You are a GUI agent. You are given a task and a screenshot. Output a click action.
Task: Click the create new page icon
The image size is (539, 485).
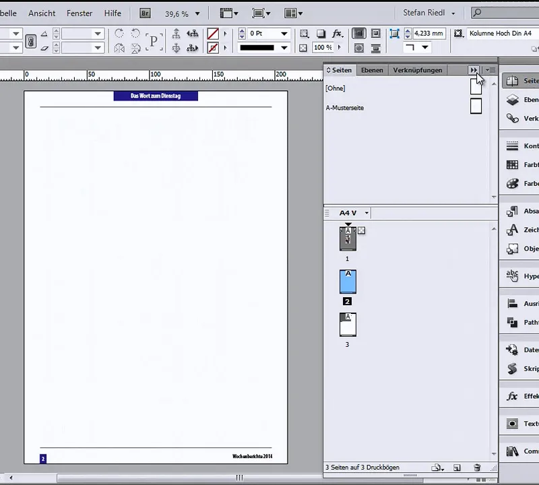(x=457, y=467)
